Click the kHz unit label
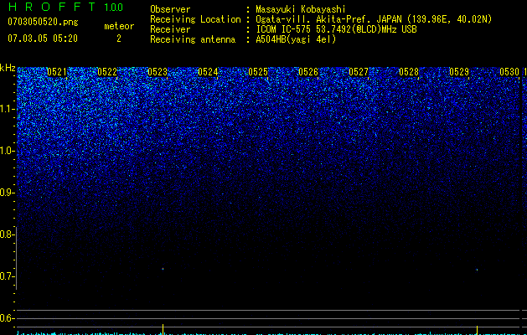The image size is (527, 335). pos(8,68)
